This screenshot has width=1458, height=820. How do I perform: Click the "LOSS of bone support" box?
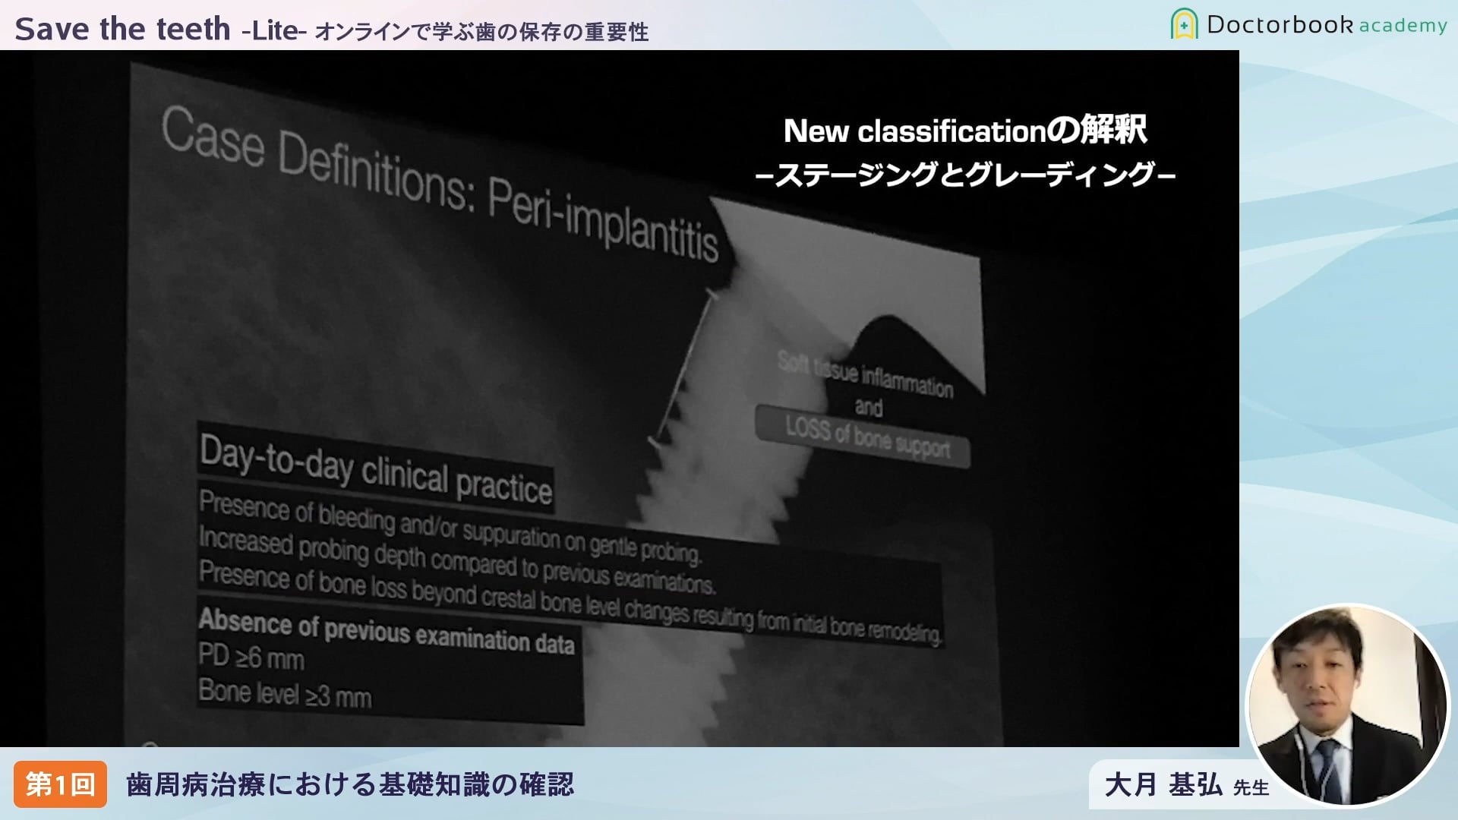(864, 437)
